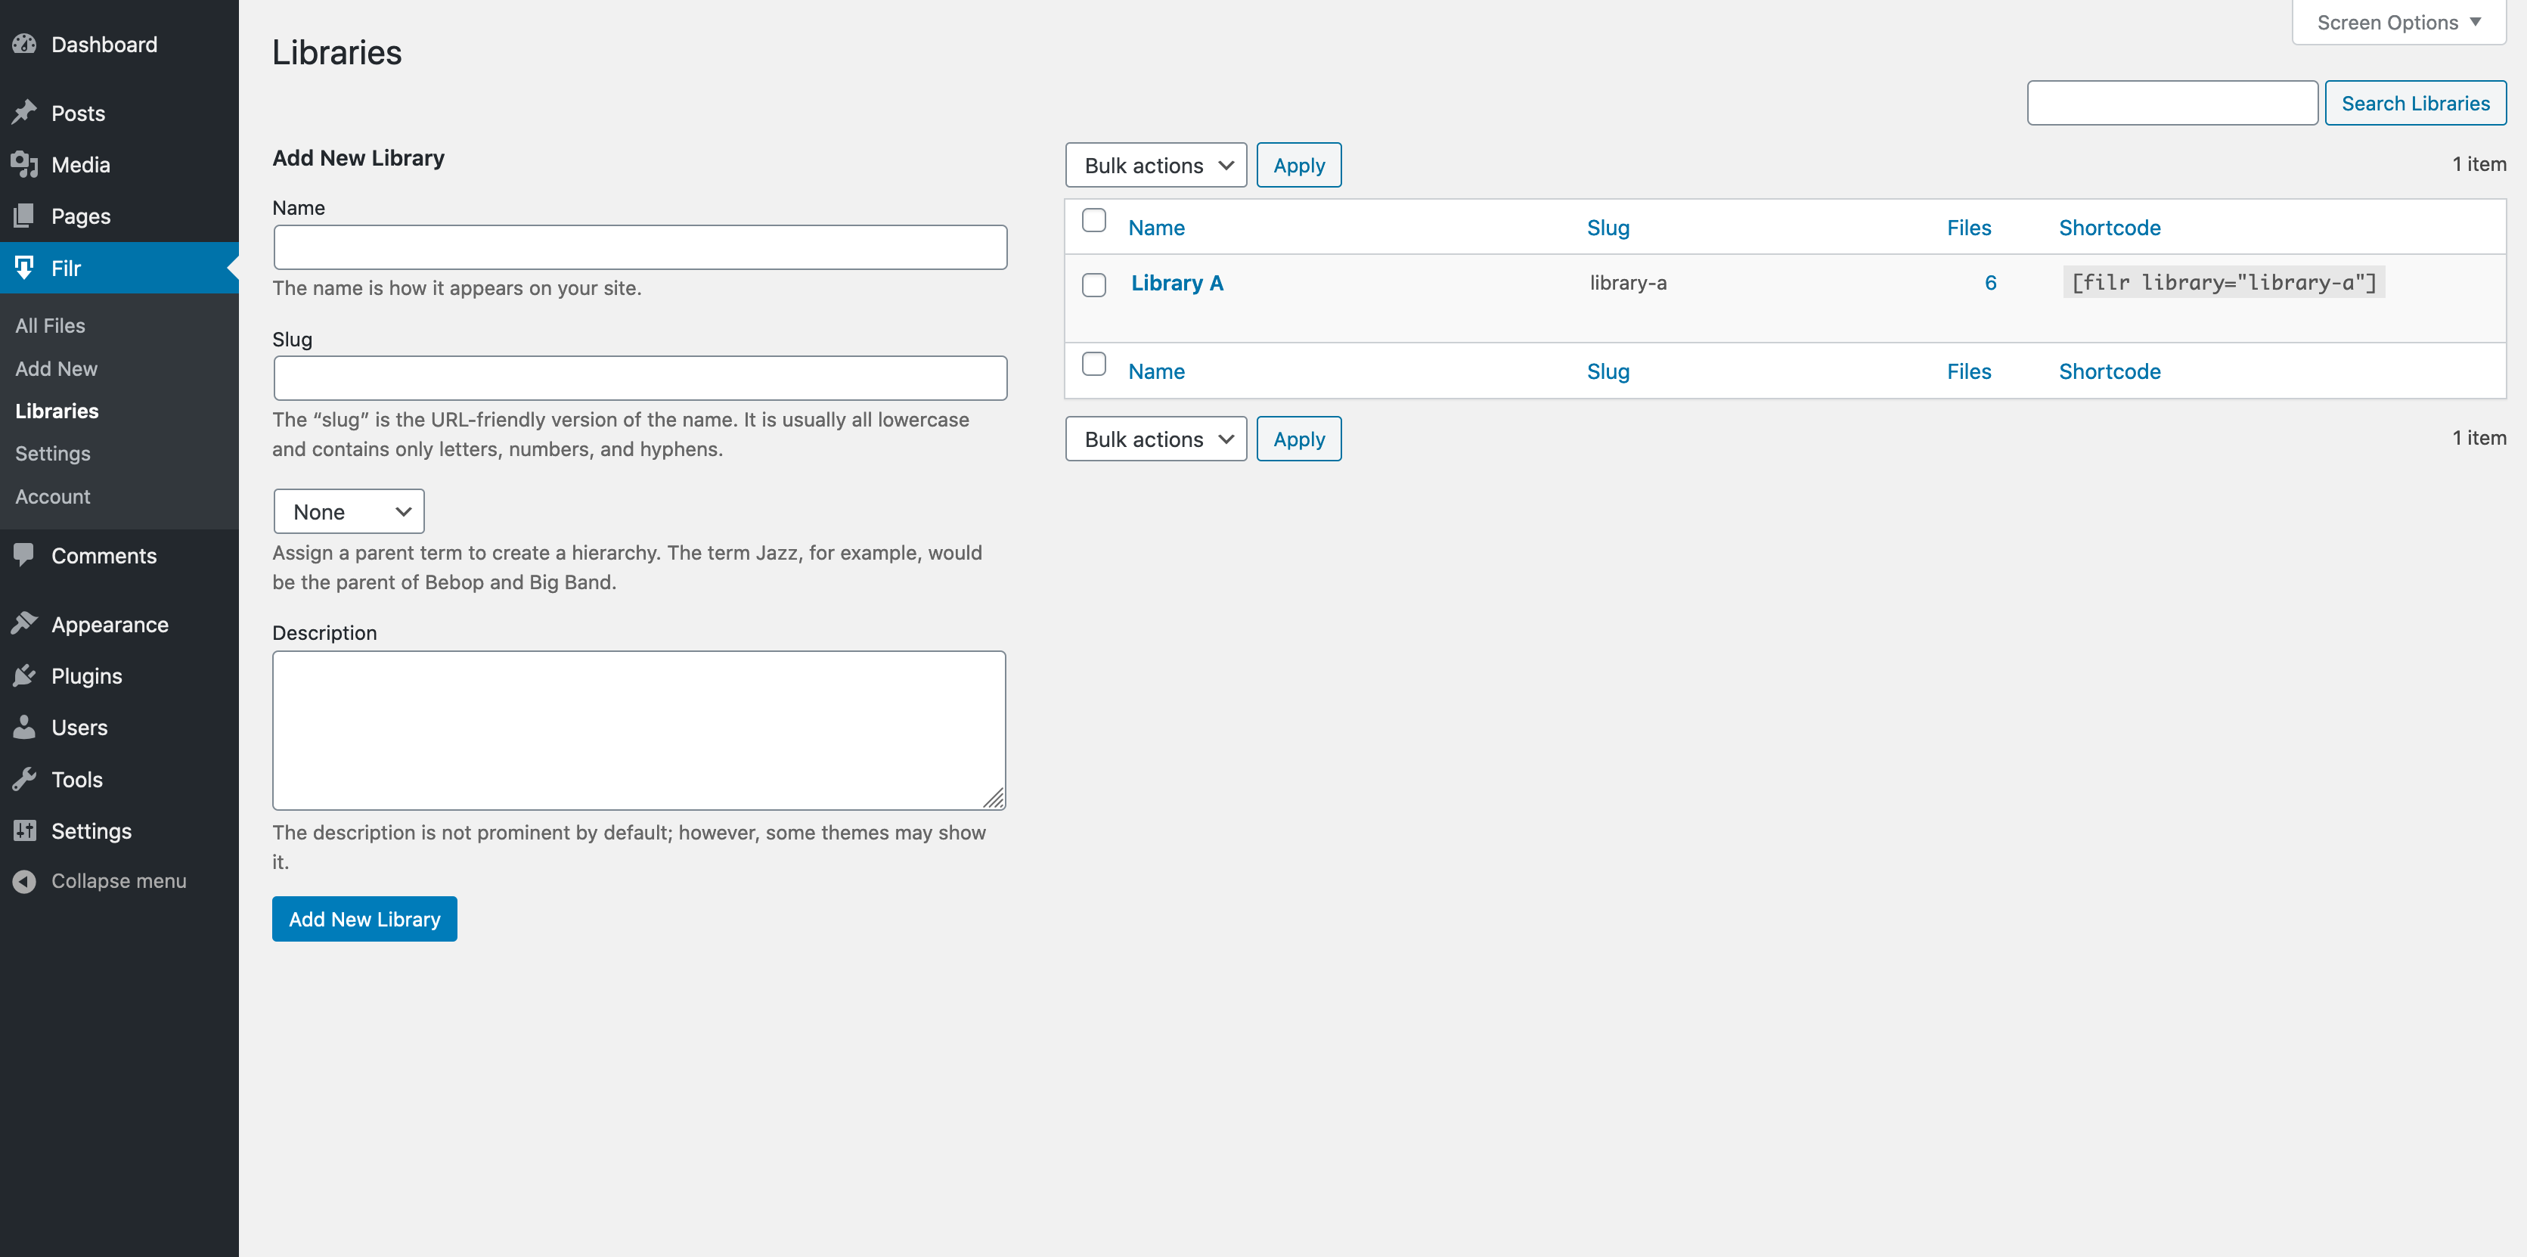The image size is (2527, 1257).
Task: Open All Files submenu item
Action: tap(50, 326)
